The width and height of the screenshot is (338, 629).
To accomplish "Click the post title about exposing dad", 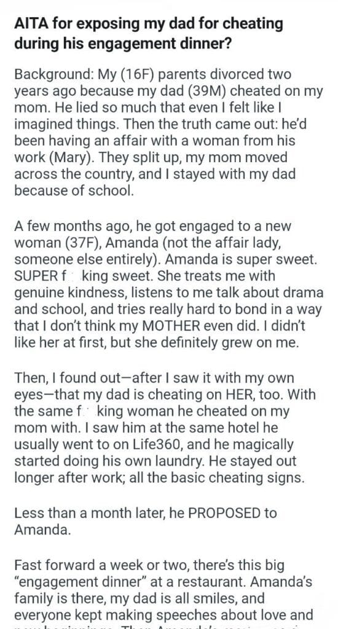I will tap(149, 33).
